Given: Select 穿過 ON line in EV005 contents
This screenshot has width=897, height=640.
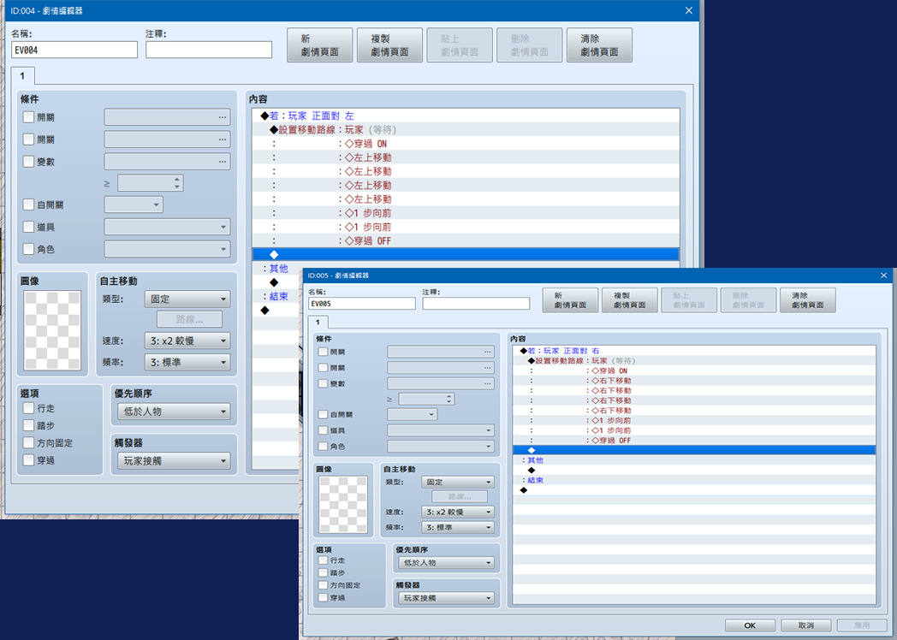Looking at the screenshot, I should (x=694, y=370).
